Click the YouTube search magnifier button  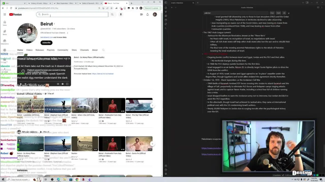112,14
